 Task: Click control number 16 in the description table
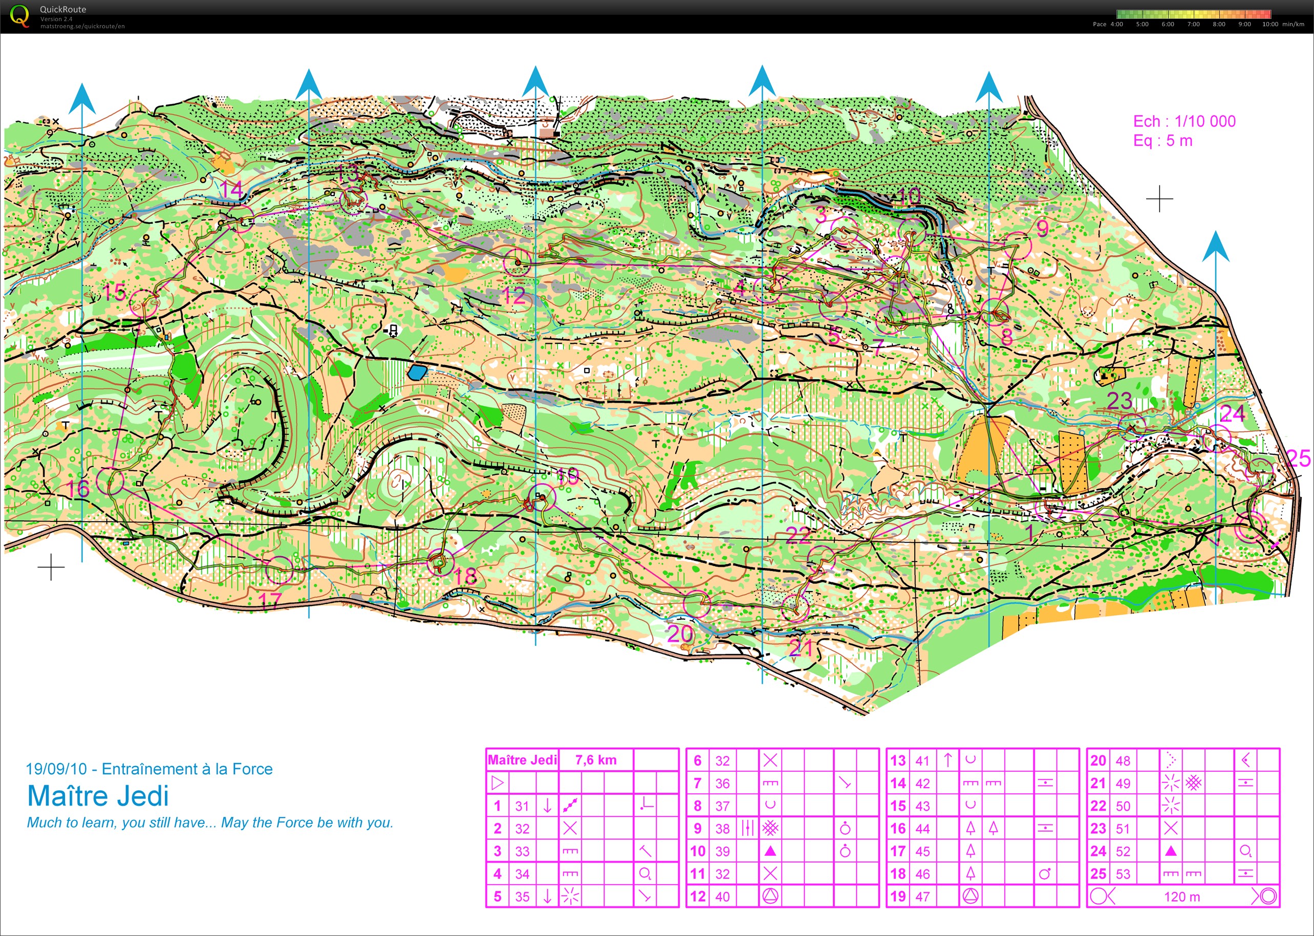(x=898, y=828)
